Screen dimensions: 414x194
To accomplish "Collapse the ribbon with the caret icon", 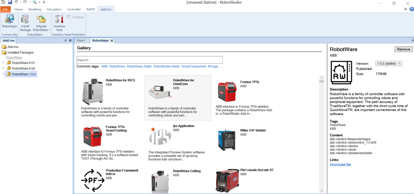I will [405, 9].
